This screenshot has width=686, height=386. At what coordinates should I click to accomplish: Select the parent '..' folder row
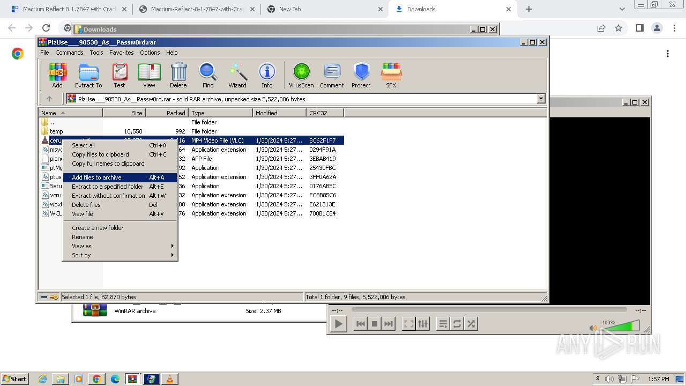192,122
